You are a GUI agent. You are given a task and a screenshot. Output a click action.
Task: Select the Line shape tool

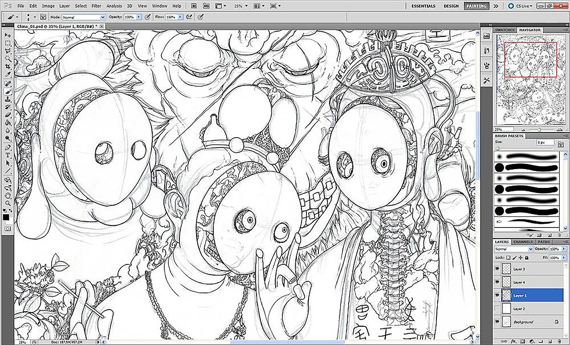(x=8, y=172)
